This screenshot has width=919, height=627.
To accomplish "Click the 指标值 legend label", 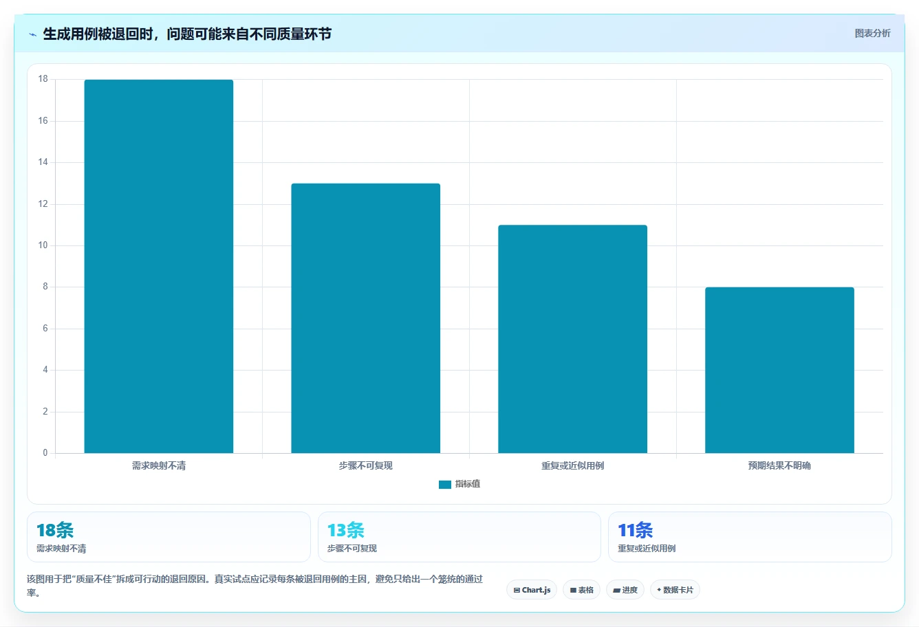I will coord(468,484).
